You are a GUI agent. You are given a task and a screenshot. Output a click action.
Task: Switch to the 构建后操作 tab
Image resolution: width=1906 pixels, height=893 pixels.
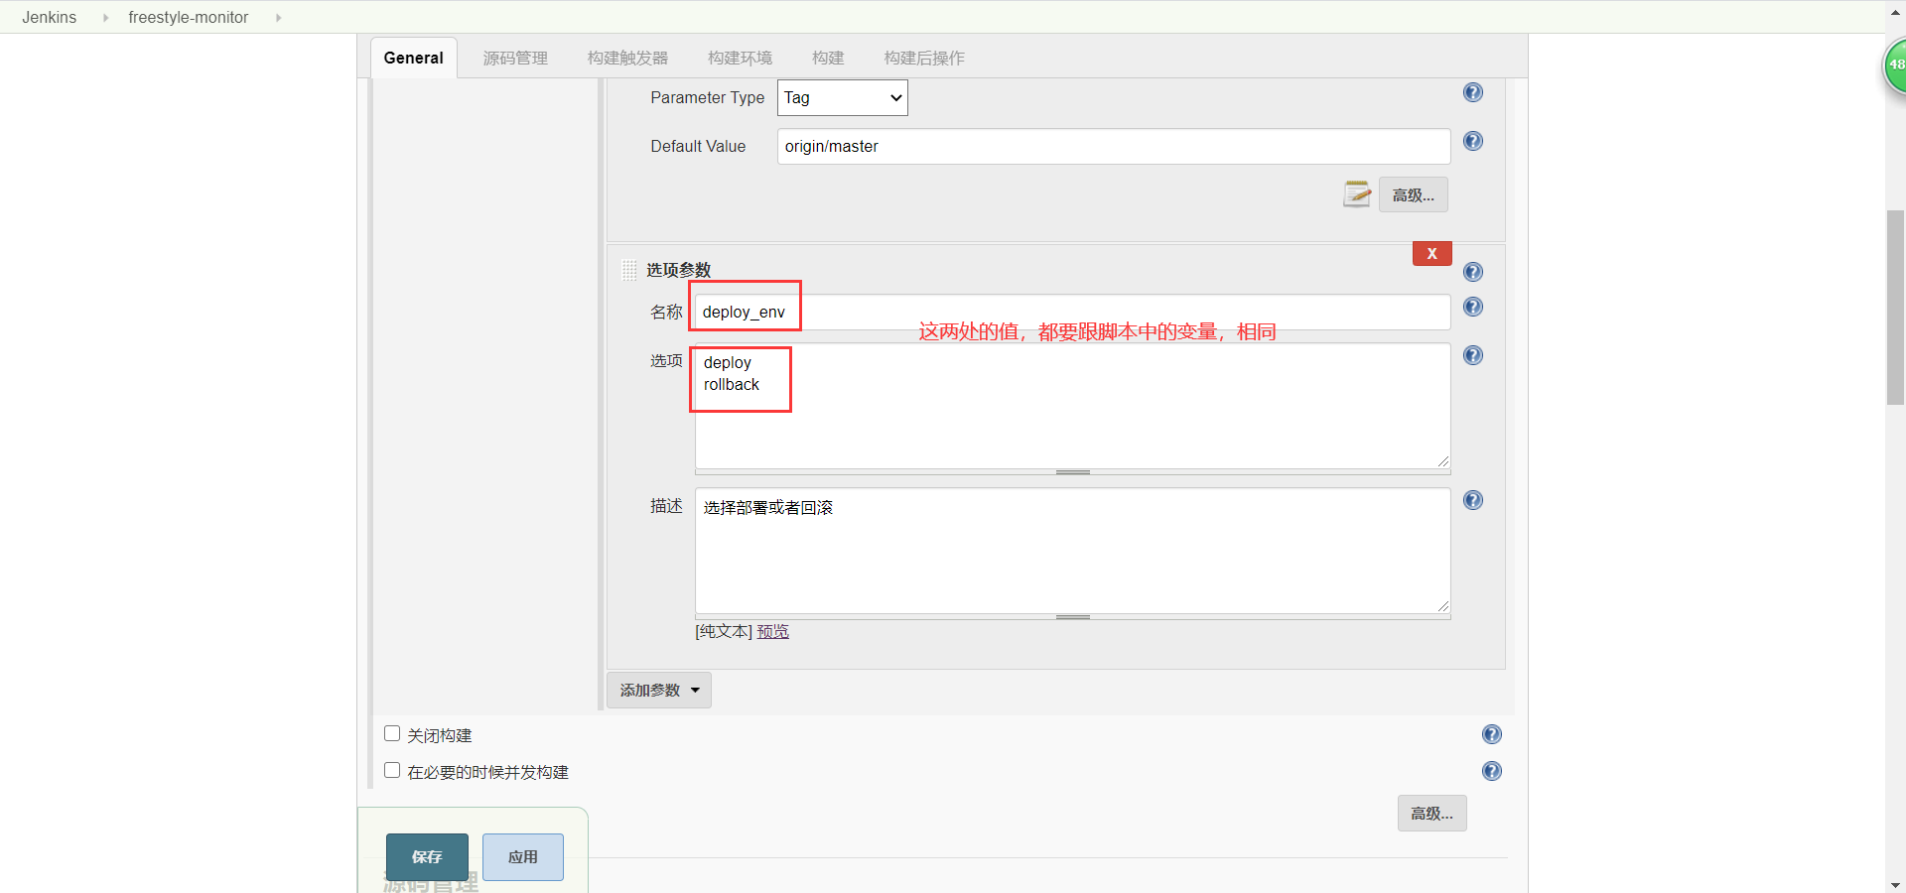(924, 58)
